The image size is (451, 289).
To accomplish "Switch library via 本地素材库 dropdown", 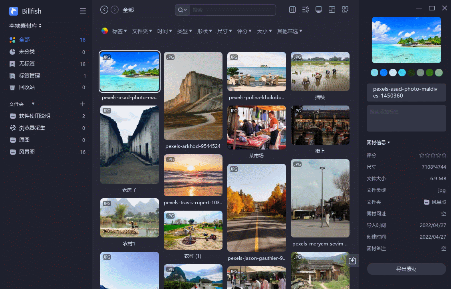I will click(26, 26).
